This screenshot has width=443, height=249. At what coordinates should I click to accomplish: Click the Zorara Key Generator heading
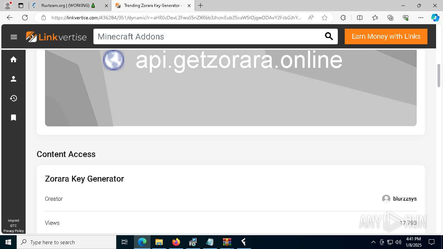pos(84,179)
